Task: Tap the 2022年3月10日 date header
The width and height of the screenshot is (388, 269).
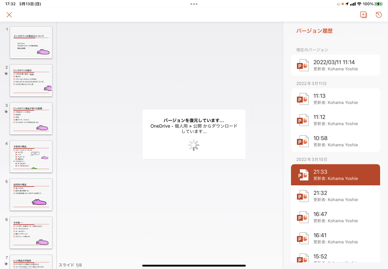Action: 311,159
